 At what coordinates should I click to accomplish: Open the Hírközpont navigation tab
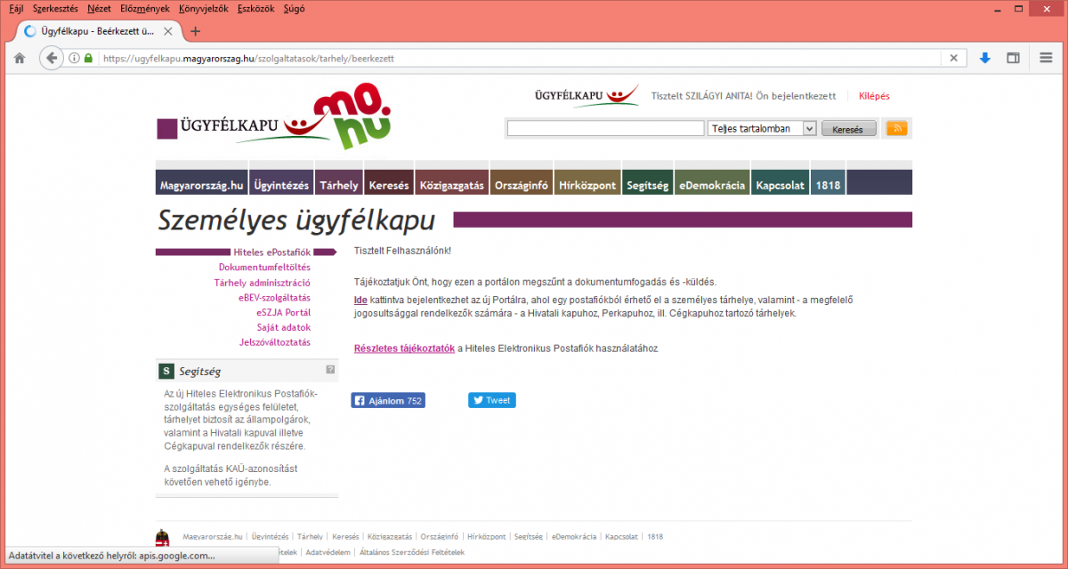coord(587,181)
